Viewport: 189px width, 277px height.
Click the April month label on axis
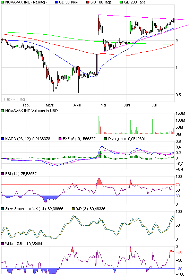click(77, 105)
